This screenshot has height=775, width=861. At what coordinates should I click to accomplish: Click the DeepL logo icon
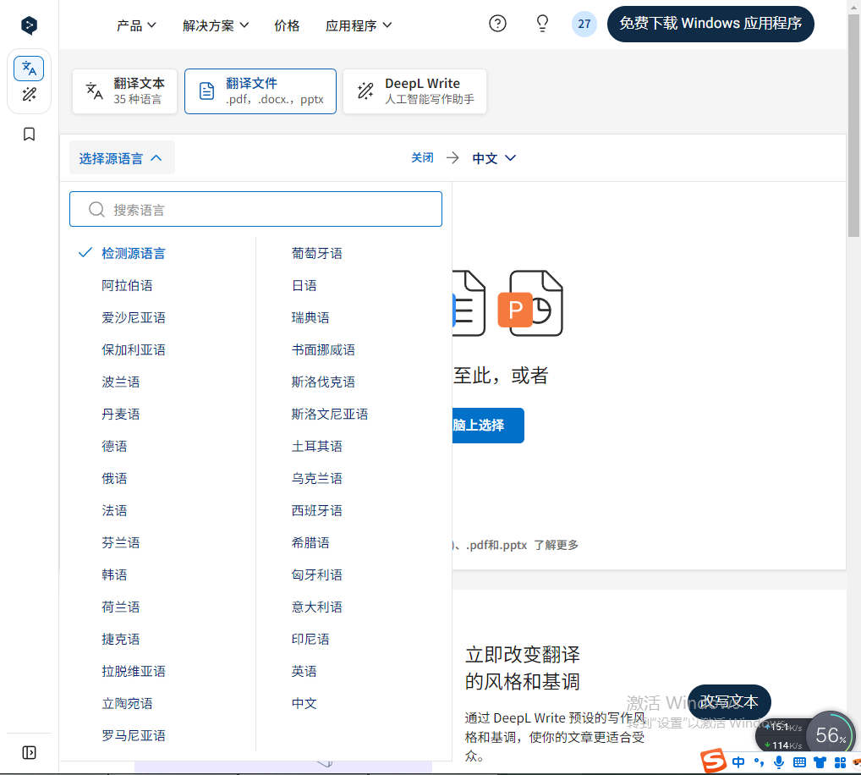(29, 25)
